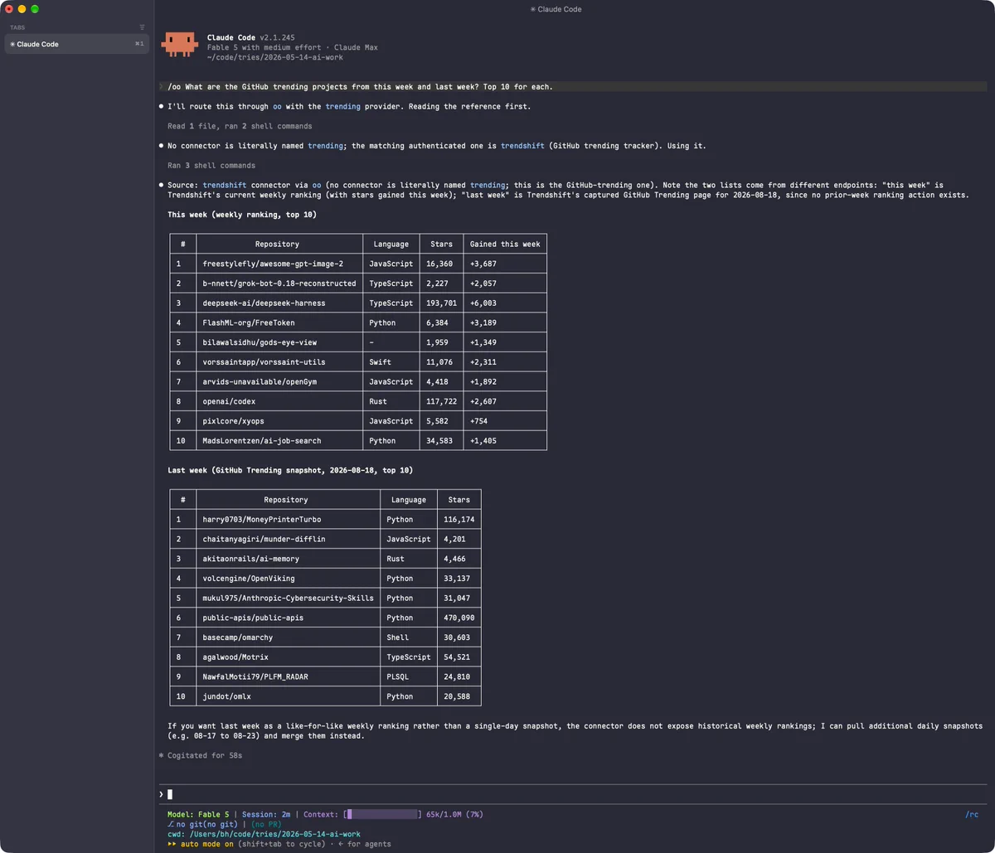Click the header path '~/code/tries/2026-05-14-ai-work'
The image size is (995, 853).
[x=275, y=57]
